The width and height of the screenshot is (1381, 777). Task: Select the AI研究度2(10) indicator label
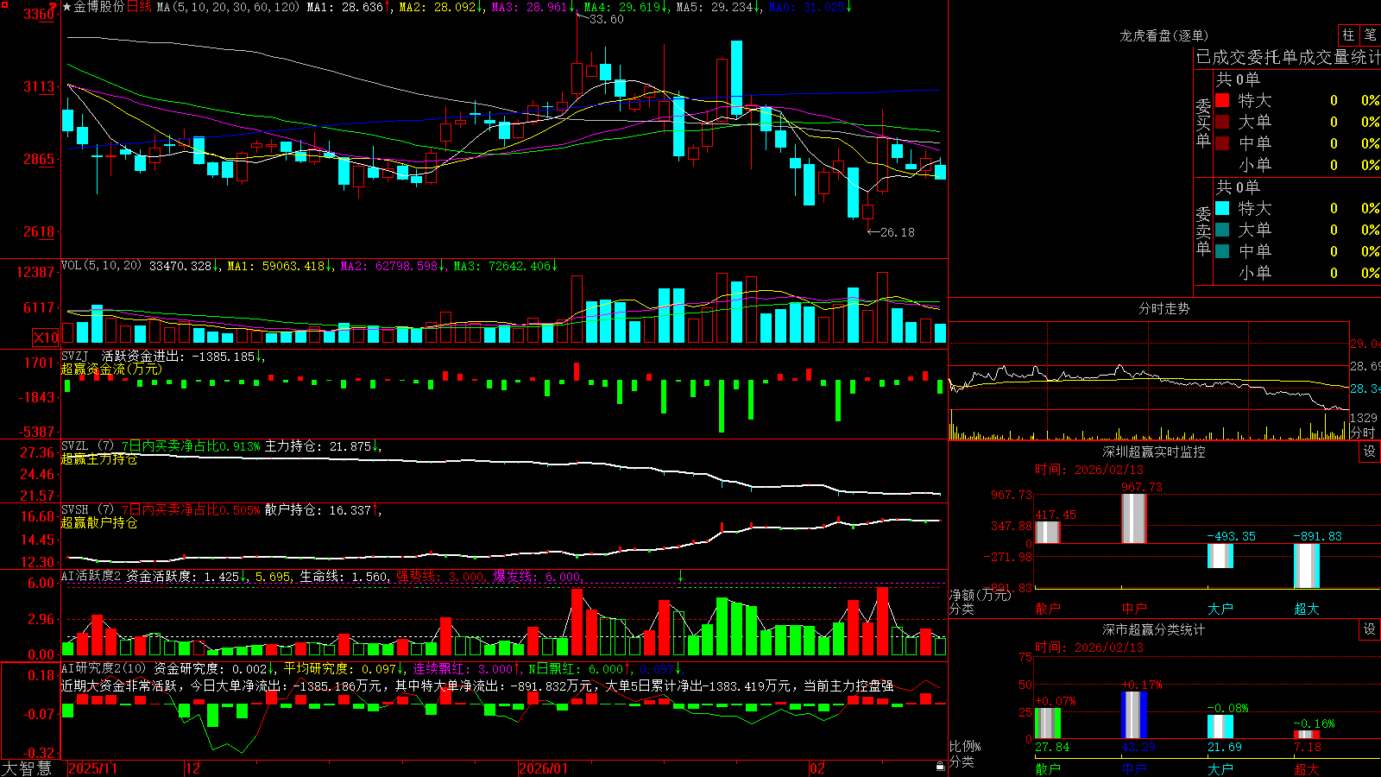104,668
